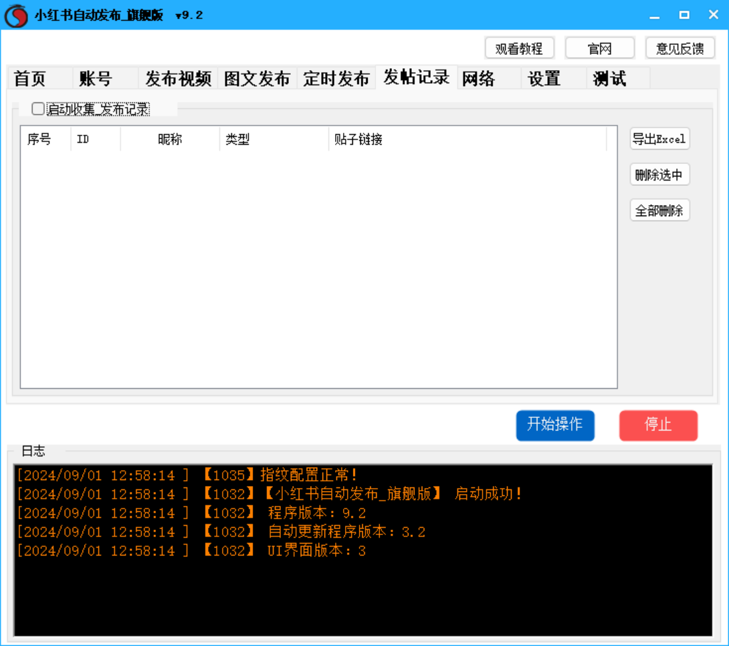This screenshot has width=729, height=646.
Task: Click the red swirl app logo icon
Action: (x=16, y=15)
